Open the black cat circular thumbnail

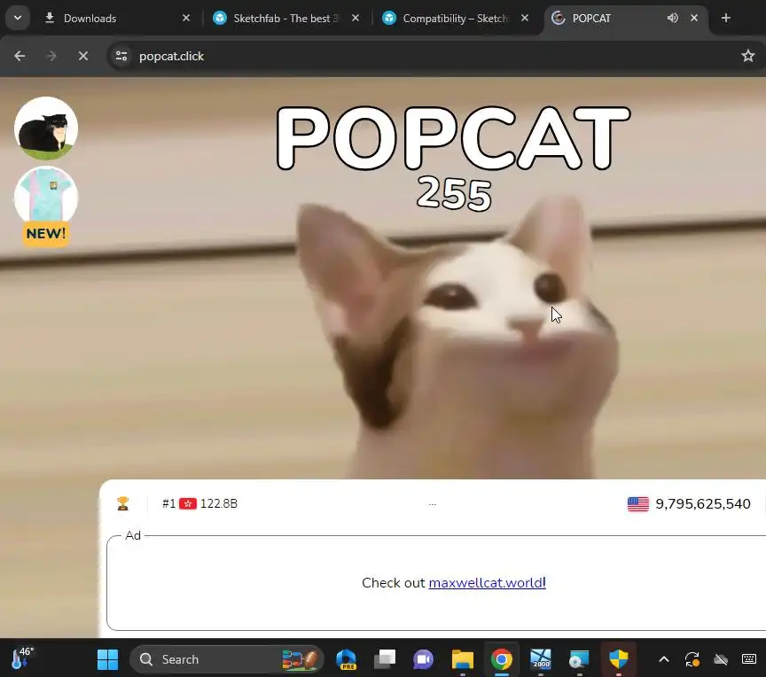[46, 128]
